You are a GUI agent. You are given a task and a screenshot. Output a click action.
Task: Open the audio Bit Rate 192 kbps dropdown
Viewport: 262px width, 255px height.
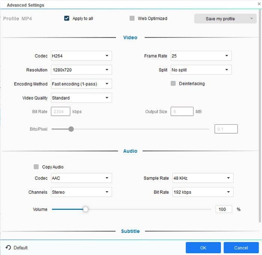202,192
